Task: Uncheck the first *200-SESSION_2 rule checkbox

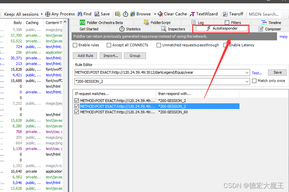Action: 77,101
